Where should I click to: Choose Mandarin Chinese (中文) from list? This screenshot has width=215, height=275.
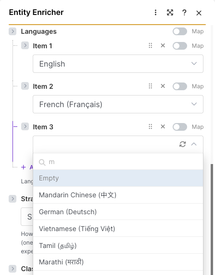pyautogui.click(x=118, y=195)
